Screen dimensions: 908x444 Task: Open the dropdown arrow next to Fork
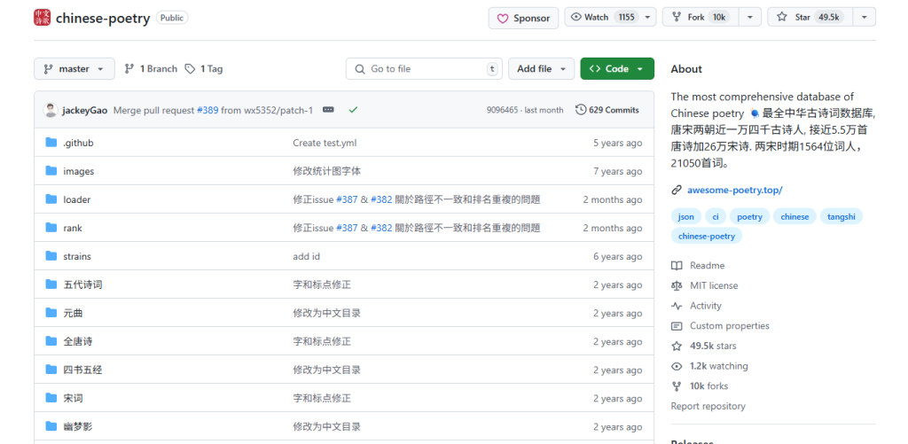pyautogui.click(x=750, y=18)
